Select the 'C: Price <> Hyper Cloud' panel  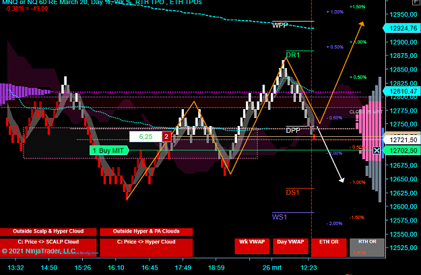(x=146, y=247)
